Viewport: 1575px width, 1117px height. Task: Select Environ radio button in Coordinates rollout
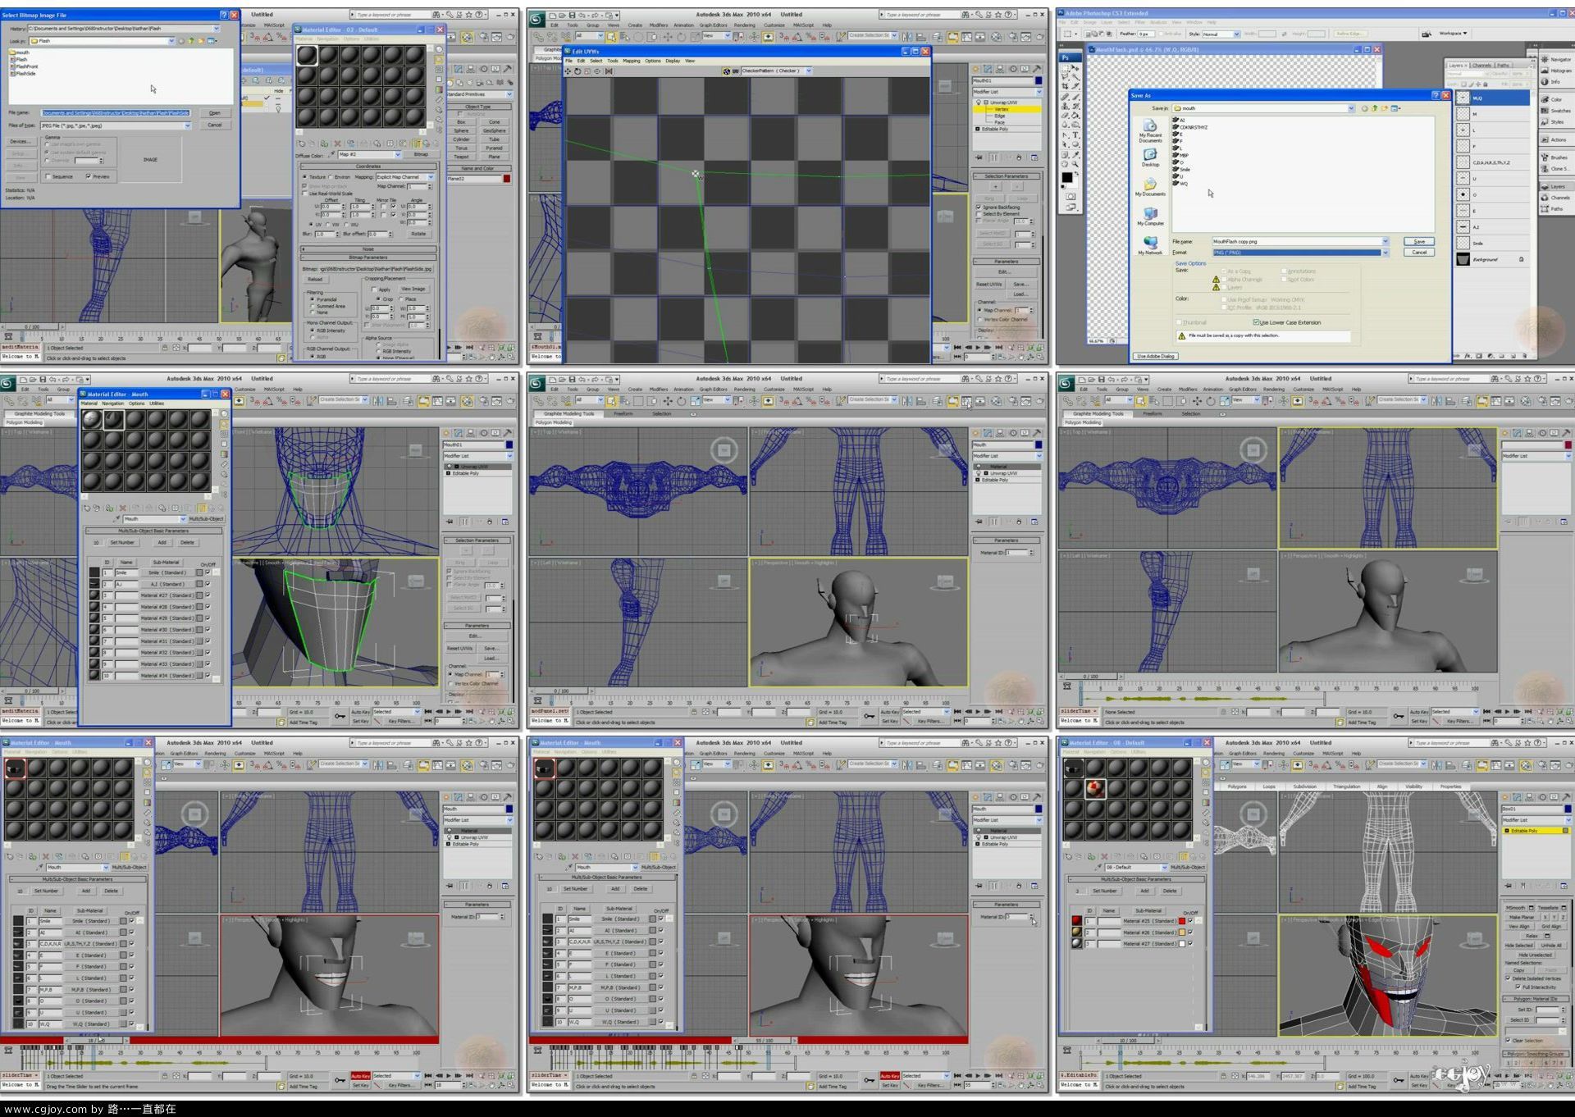tap(331, 177)
